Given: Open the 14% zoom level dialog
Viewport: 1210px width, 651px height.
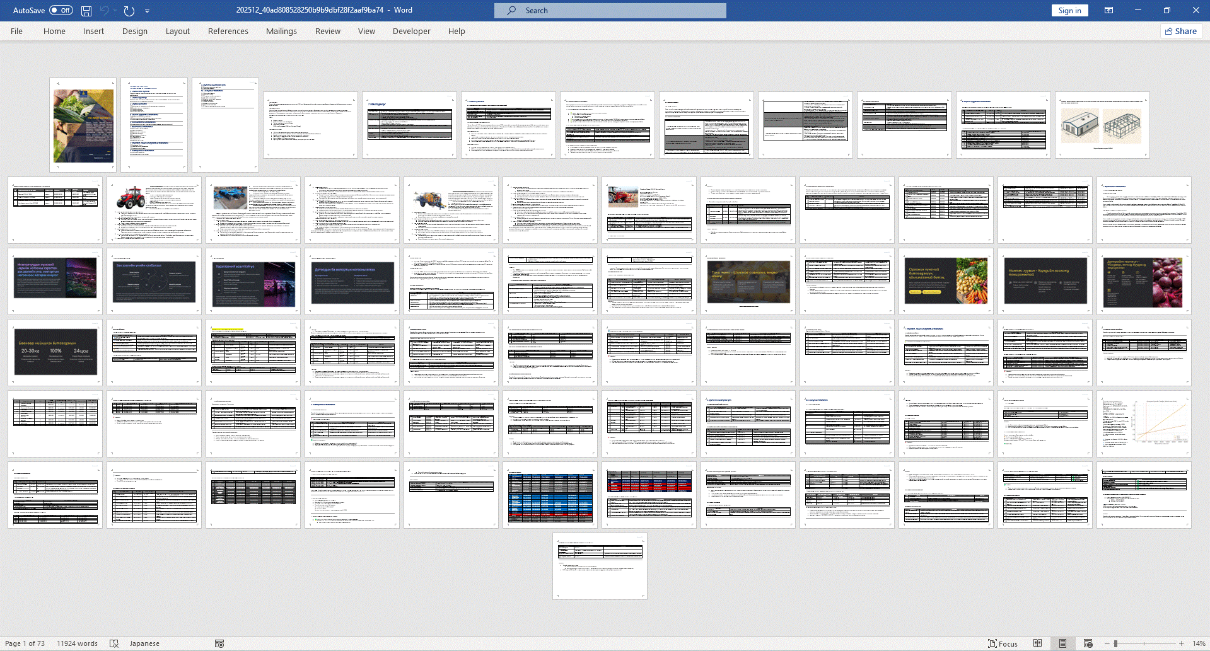Looking at the screenshot, I should point(1199,643).
